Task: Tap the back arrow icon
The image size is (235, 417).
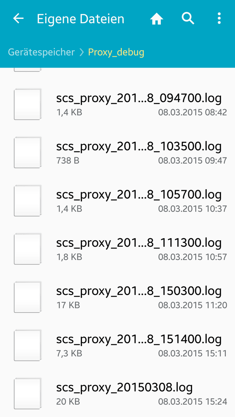Action: [18, 19]
